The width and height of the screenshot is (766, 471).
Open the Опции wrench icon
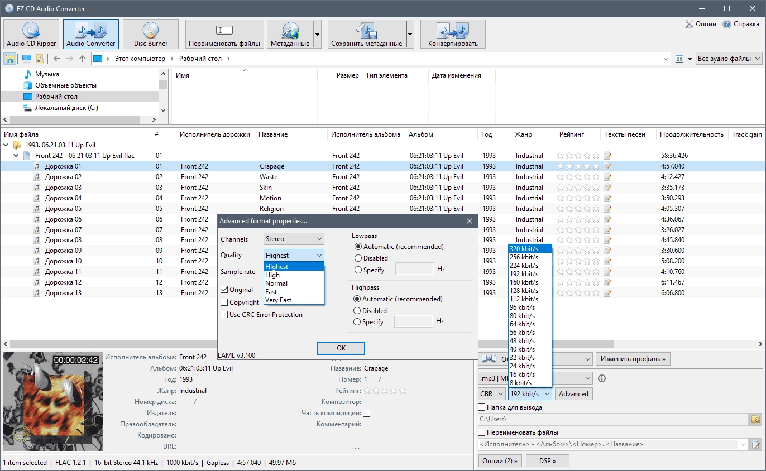click(700, 24)
